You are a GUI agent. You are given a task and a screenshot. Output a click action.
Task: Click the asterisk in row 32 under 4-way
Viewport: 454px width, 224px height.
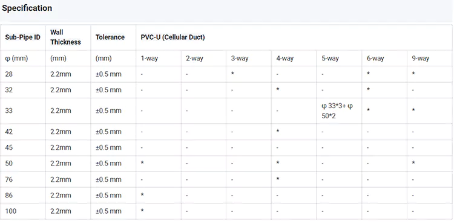(x=278, y=89)
